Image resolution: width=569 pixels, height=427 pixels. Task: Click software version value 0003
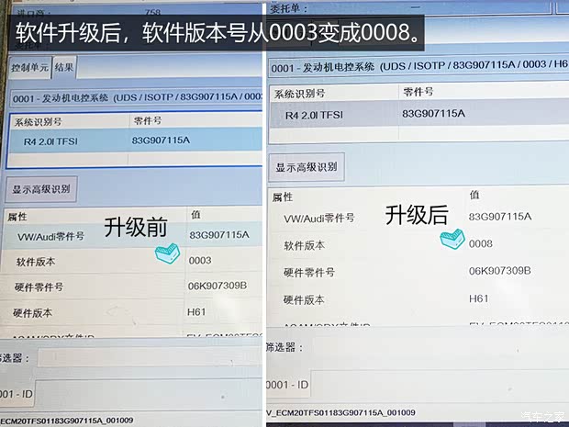199,261
